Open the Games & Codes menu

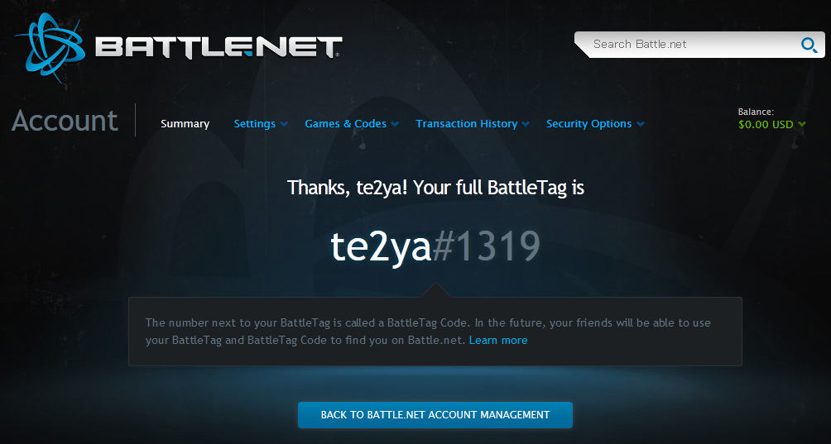click(x=345, y=124)
